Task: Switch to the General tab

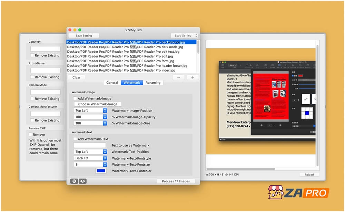Action: point(112,83)
